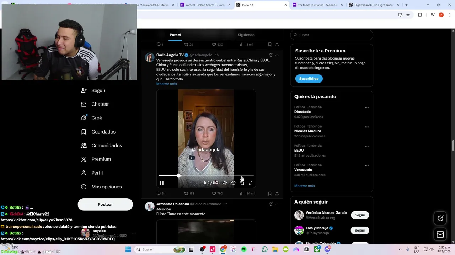Switch to ver todos los vuelos tab

317,5
